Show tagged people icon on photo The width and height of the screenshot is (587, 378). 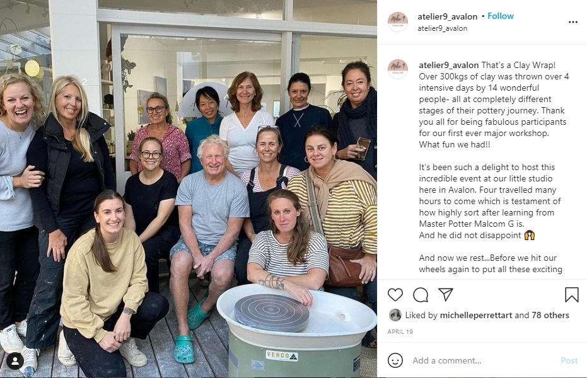[x=15, y=361]
